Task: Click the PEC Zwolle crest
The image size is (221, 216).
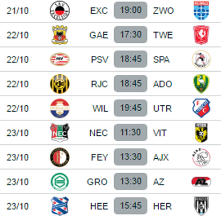Action: [201, 10]
